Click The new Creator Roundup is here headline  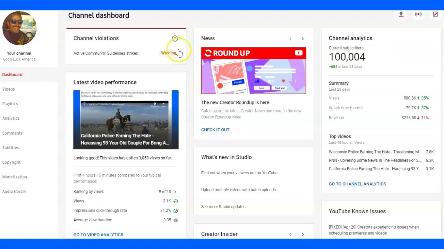[235, 102]
